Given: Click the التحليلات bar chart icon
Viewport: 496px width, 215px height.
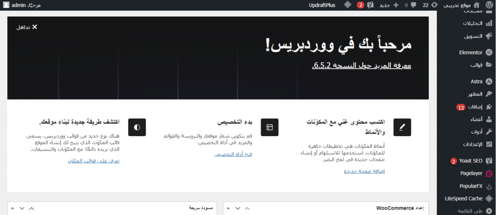Looking at the screenshot, I should (489, 23).
